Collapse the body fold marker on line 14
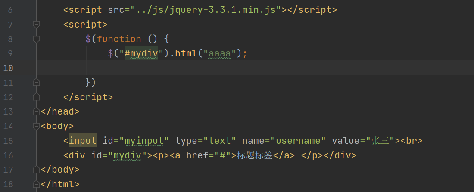This screenshot has height=192, width=474. click(x=36, y=126)
